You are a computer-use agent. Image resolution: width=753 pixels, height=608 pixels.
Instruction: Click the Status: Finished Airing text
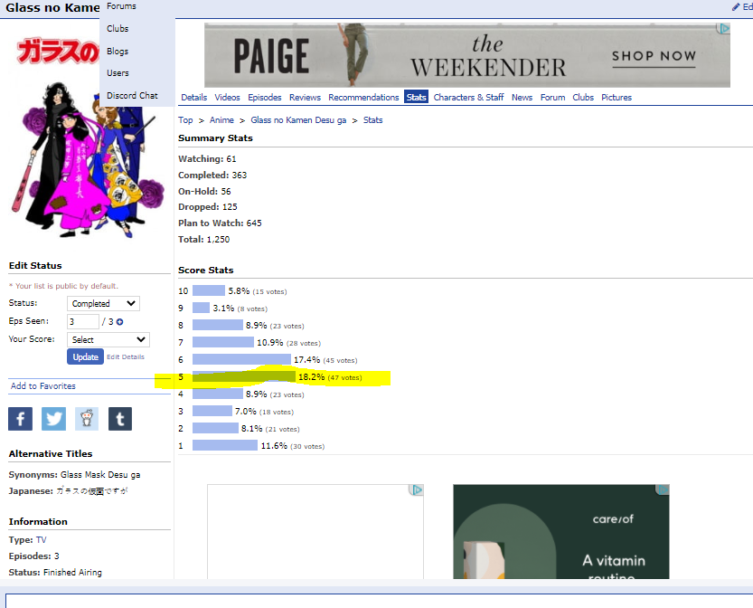point(55,573)
